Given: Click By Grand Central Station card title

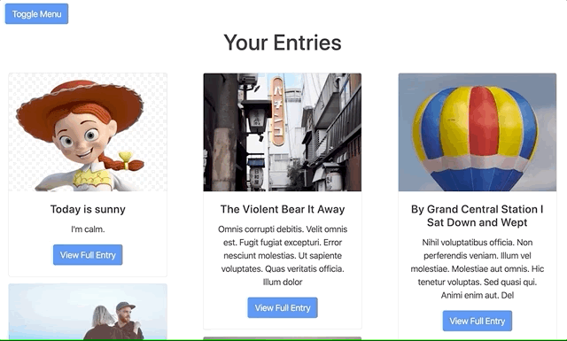Looking at the screenshot, I should [478, 216].
